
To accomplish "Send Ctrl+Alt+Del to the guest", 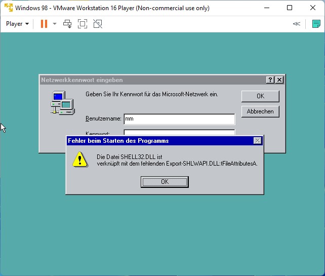I will coord(67,24).
